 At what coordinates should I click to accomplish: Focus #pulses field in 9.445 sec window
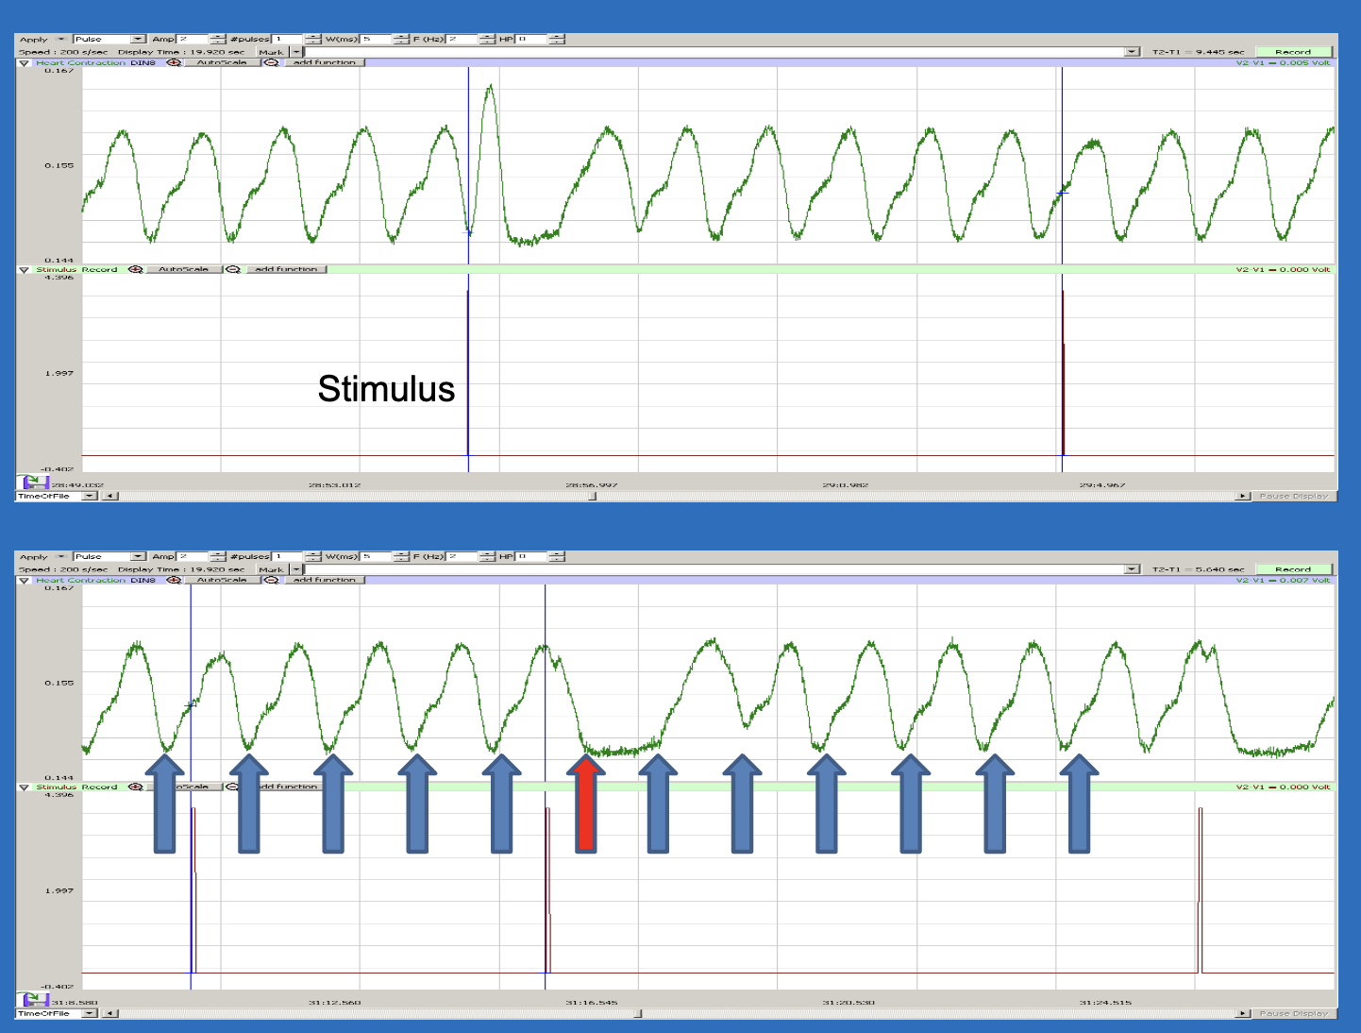288,39
